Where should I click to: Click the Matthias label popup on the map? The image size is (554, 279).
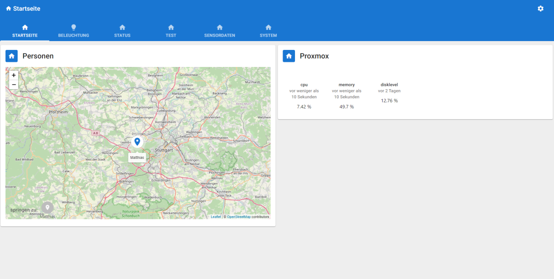[x=137, y=158]
